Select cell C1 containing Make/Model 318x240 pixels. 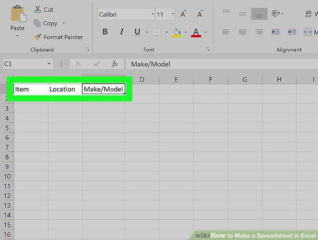104,89
